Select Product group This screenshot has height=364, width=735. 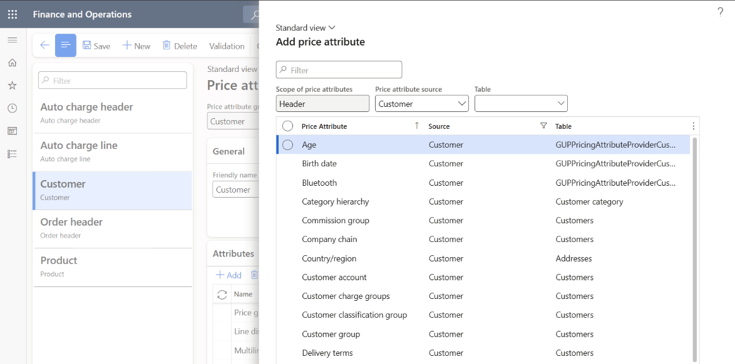113,267
